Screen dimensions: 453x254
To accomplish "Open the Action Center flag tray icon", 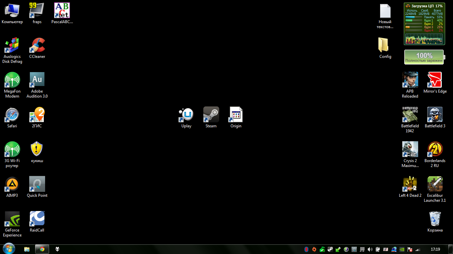I will pyautogui.click(x=410, y=249).
